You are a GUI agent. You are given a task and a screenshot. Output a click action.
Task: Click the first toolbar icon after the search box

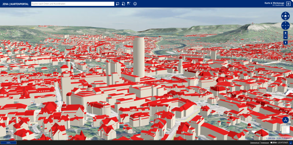pyautogui.click(x=117, y=4)
